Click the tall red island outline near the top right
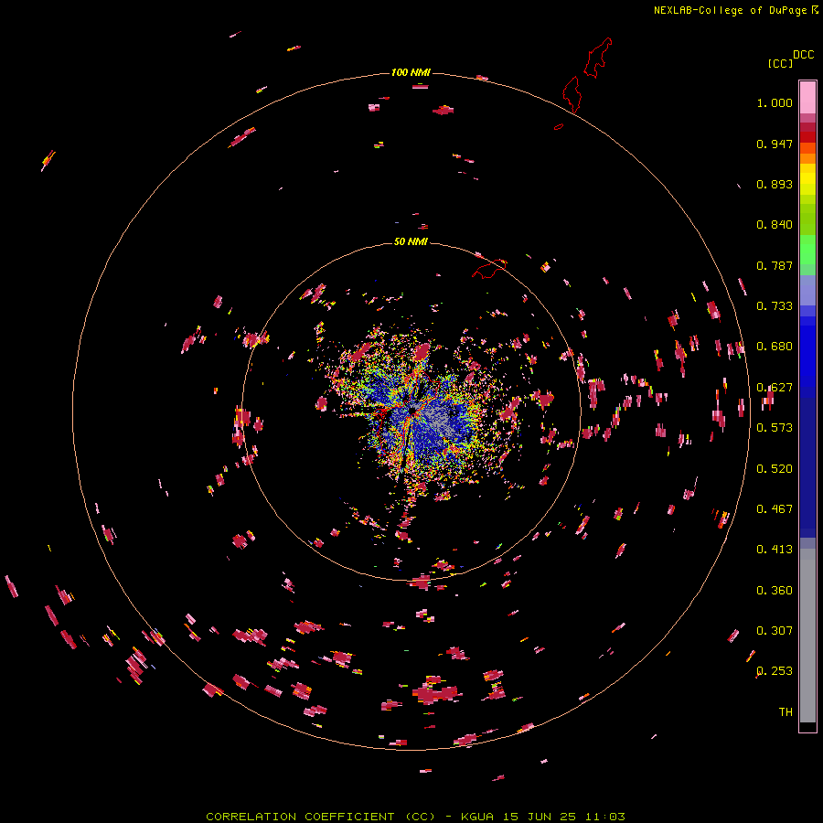The image size is (823, 823). click(598, 58)
